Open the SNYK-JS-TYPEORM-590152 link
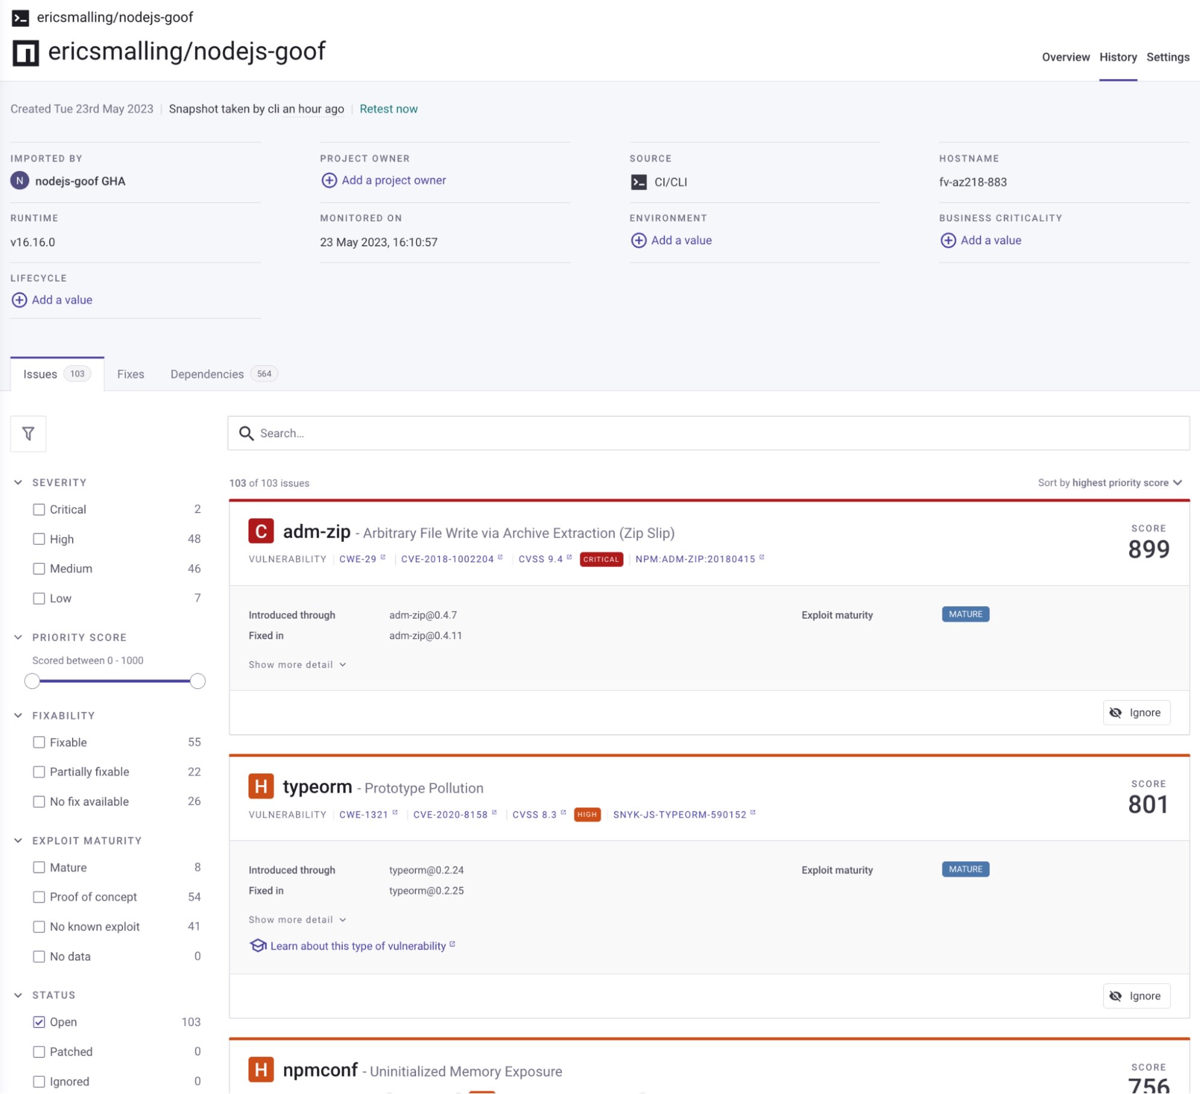Screen dimensions: 1200x1094 (x=684, y=815)
